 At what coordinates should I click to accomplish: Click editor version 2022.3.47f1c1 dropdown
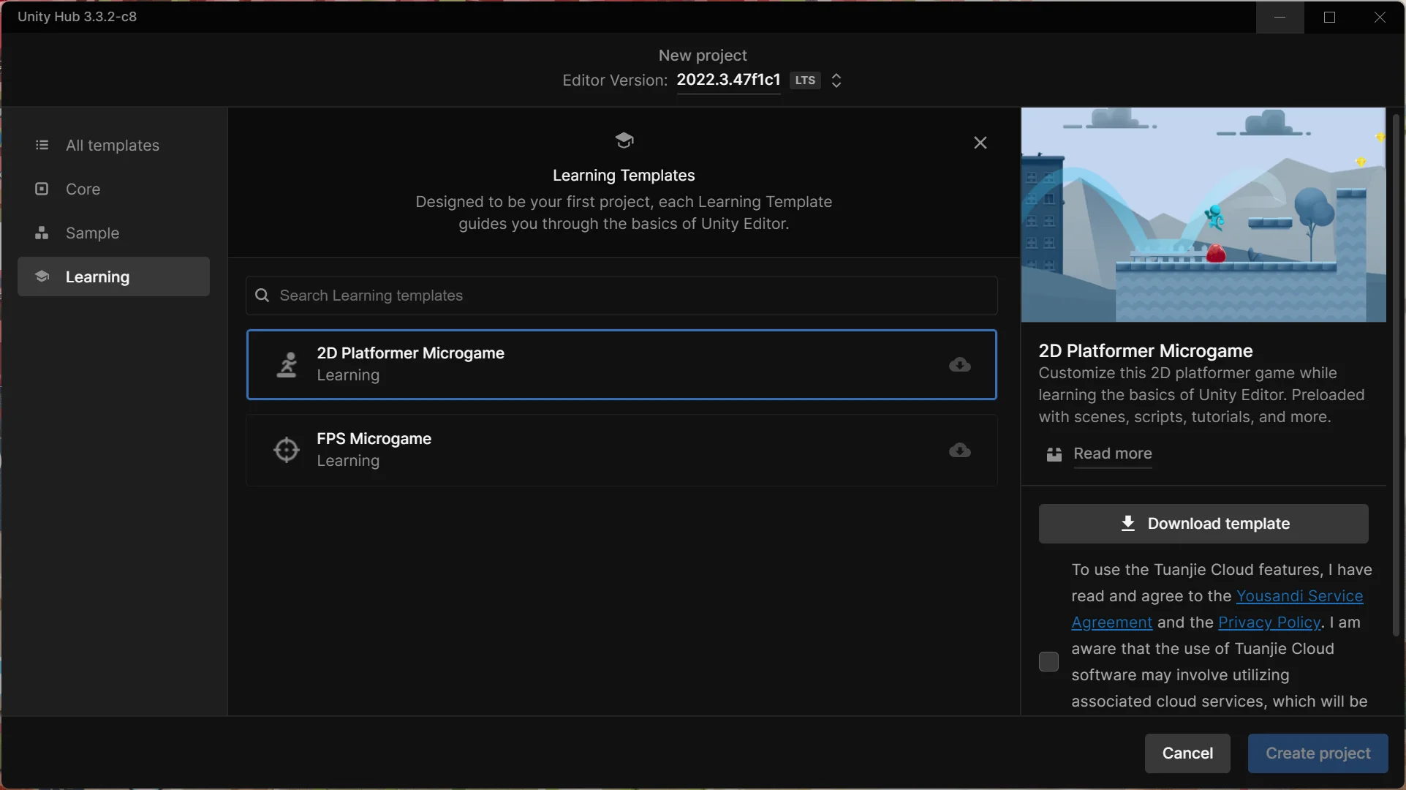(728, 80)
